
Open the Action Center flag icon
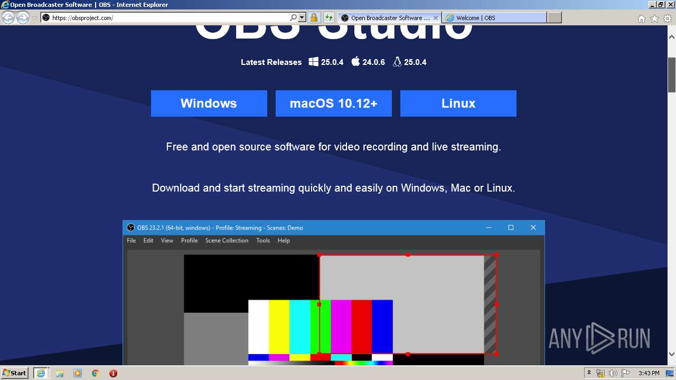pos(626,373)
